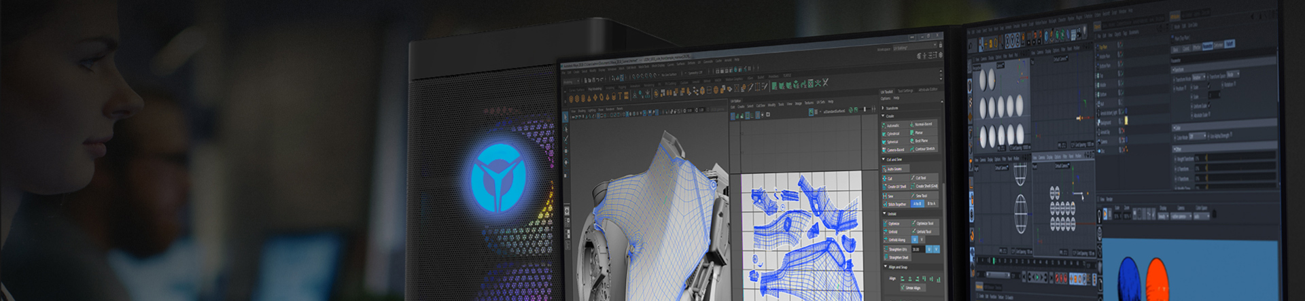The width and height of the screenshot is (1305, 301).
Task: Switch to the Tool Settings tab
Action: (905, 91)
